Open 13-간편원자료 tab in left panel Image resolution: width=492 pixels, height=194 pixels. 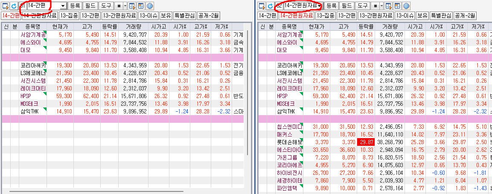[x=119, y=15]
